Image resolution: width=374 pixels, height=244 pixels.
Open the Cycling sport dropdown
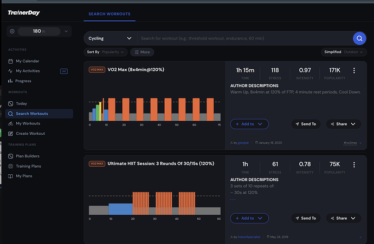tap(110, 38)
